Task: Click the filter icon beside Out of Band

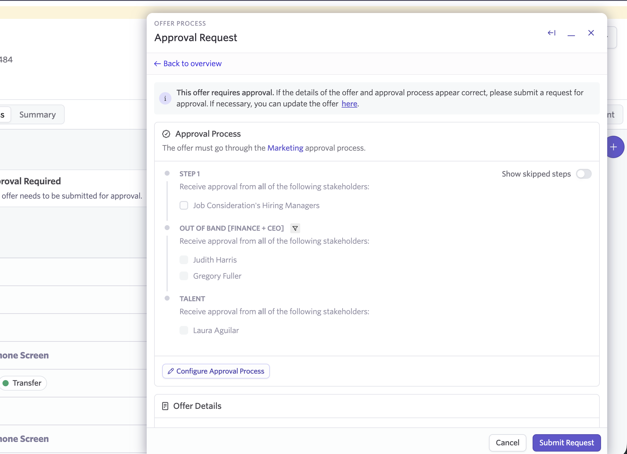Action: tap(295, 228)
